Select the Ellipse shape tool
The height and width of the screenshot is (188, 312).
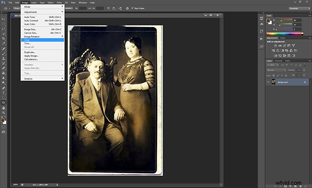pos(4,103)
